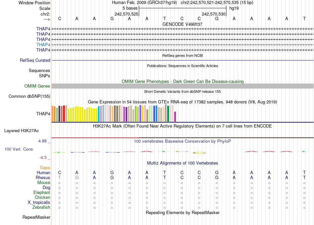
Task: Select the light-blue THAP4 transcript label
Action: pyautogui.click(x=43, y=45)
